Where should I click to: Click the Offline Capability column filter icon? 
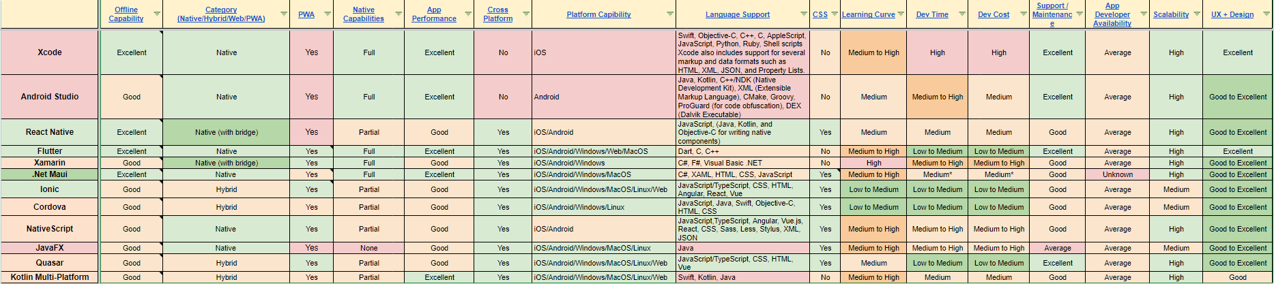pos(157,14)
